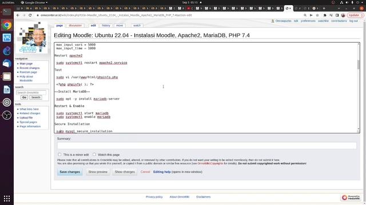
Task: Bookmark this page with the star icon
Action: click(317, 15)
